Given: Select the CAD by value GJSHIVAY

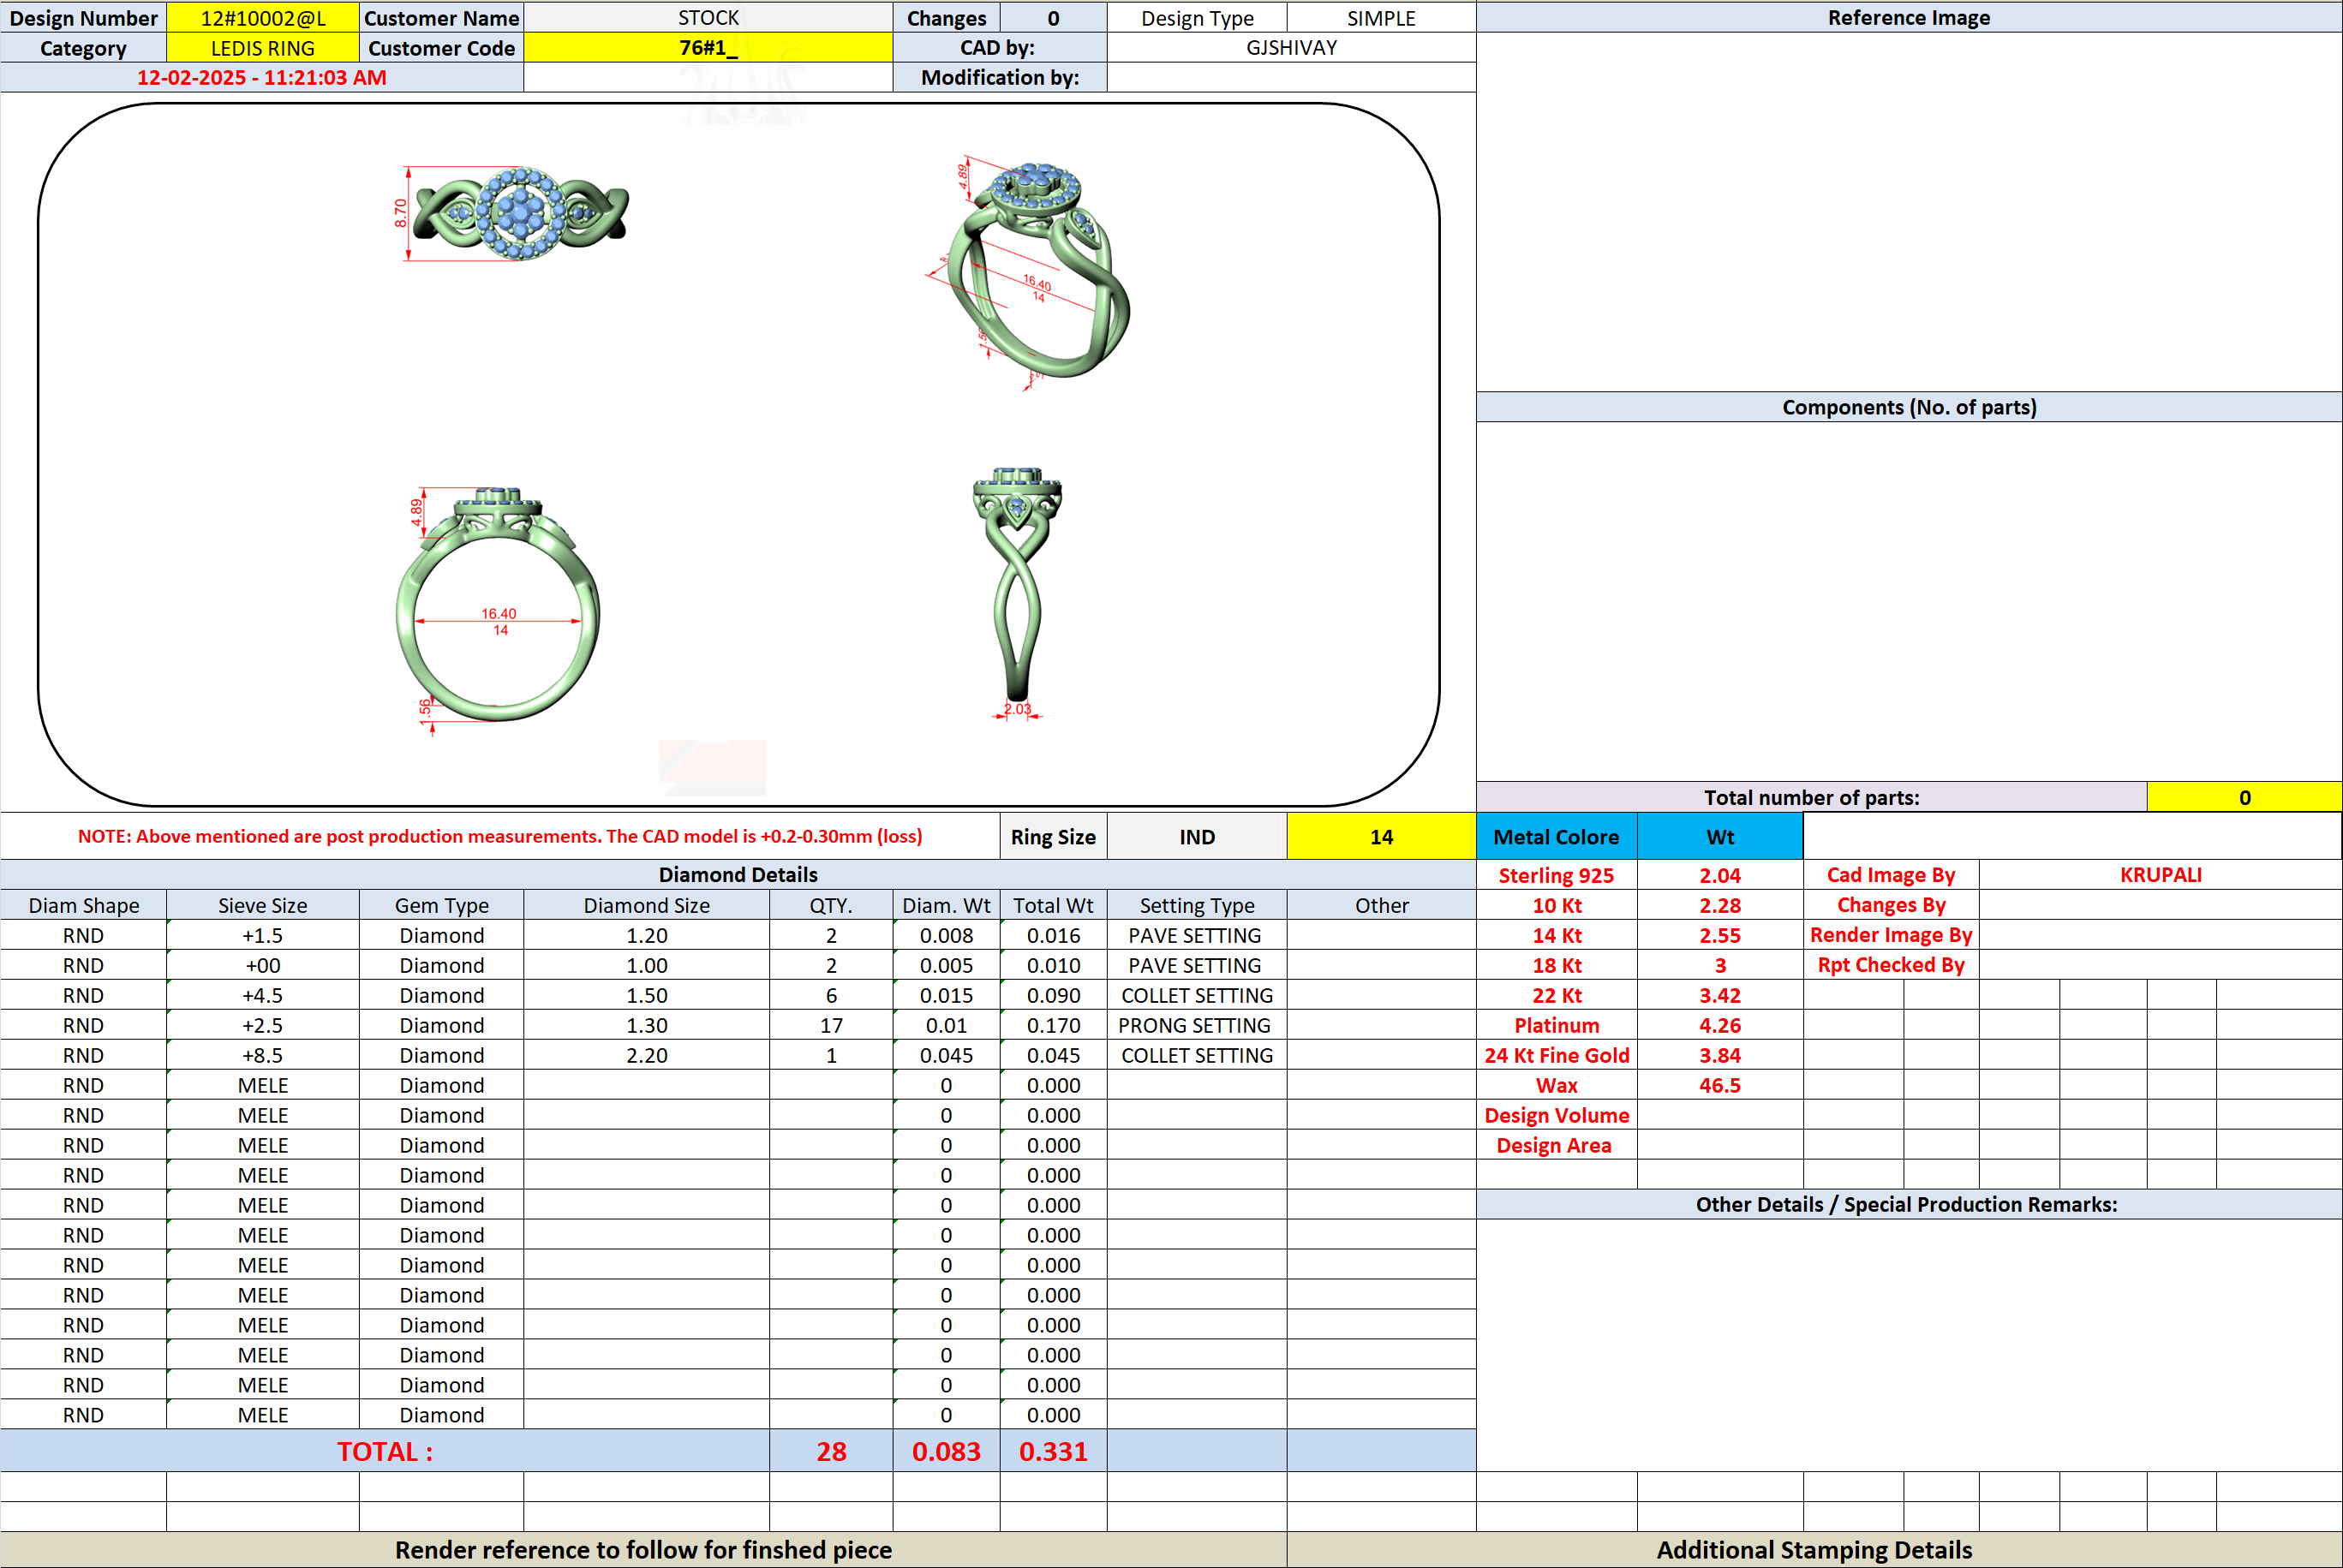Looking at the screenshot, I should [x=1292, y=48].
